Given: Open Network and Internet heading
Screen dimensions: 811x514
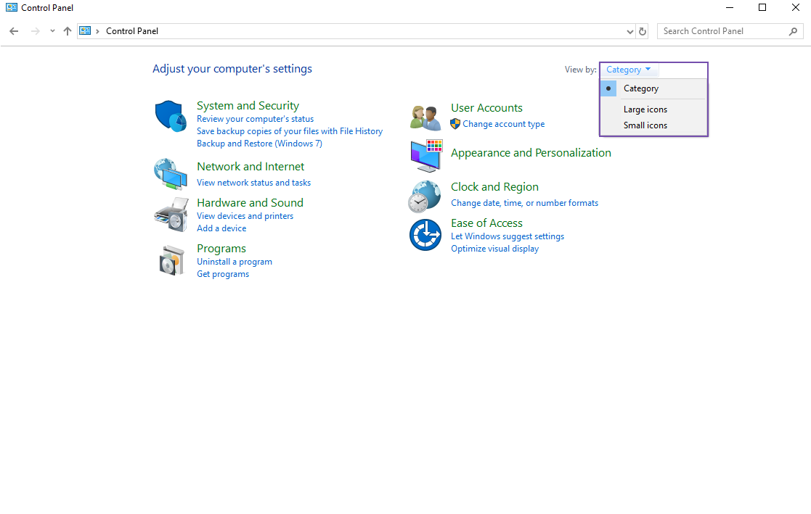Looking at the screenshot, I should point(250,166).
